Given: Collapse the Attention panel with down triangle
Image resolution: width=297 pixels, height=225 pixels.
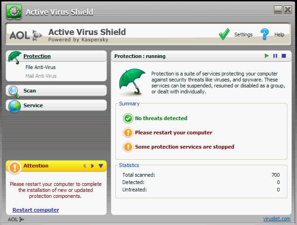Looking at the screenshot, I should pos(101,166).
